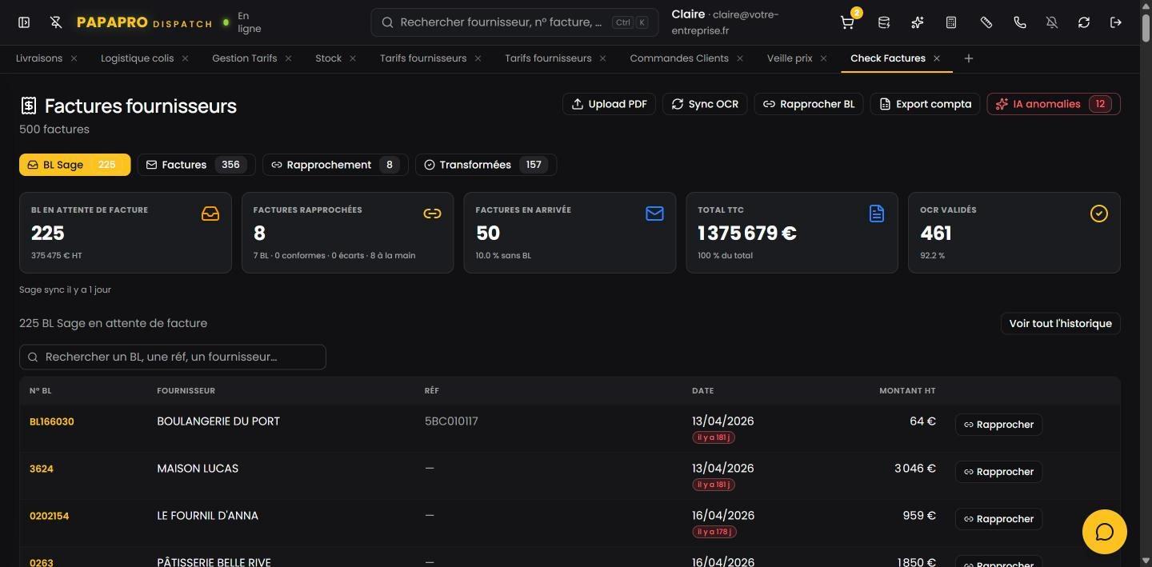Viewport: 1152px width, 567px height.
Task: Open the shopping cart
Action: coord(847,22)
